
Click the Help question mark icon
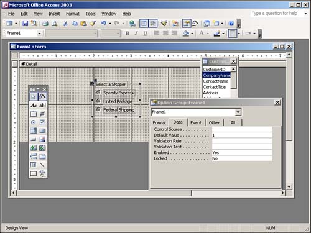231,23
